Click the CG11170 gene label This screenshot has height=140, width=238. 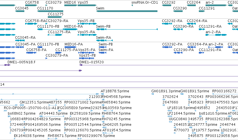click(45, 8)
